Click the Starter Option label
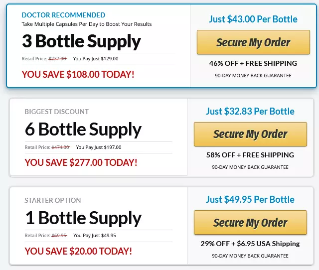Image resolution: width=319 pixels, height=270 pixels. tap(53, 200)
